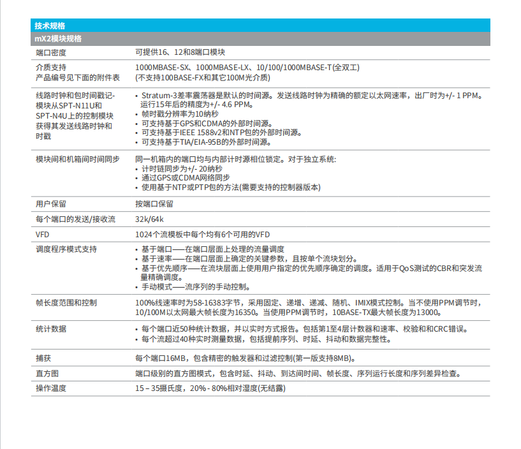521x449 pixels.
Task: Click the 操作温度 row label
Action: 51,388
